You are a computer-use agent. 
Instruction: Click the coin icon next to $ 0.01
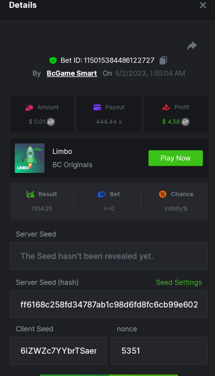[51, 122]
